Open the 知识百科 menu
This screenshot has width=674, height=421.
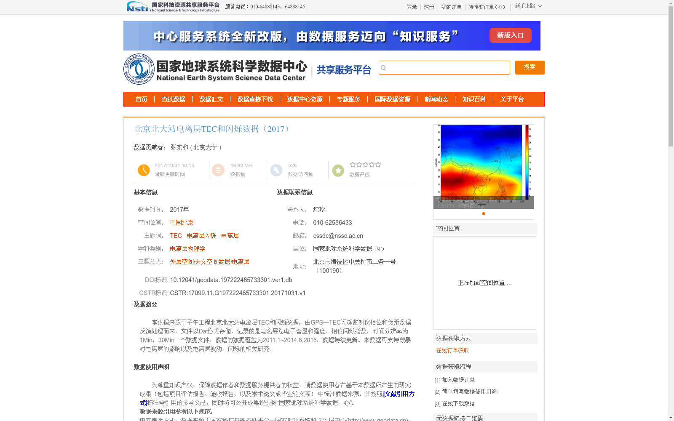click(474, 99)
